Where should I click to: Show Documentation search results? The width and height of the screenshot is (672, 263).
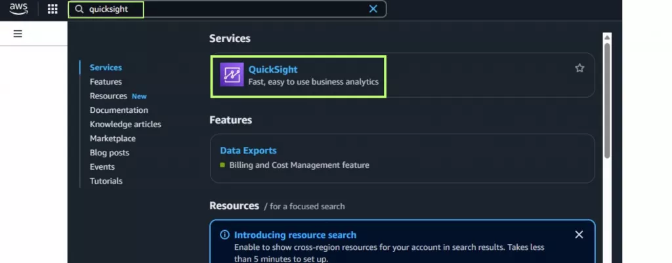[119, 110]
